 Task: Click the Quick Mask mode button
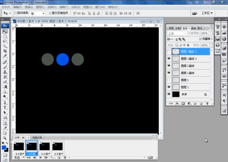point(5,155)
